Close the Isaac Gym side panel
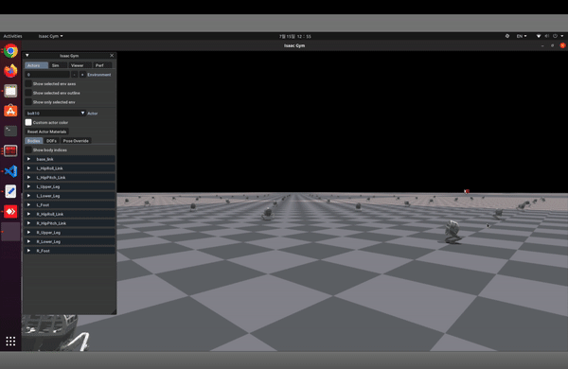This screenshot has height=369, width=568. tap(112, 56)
